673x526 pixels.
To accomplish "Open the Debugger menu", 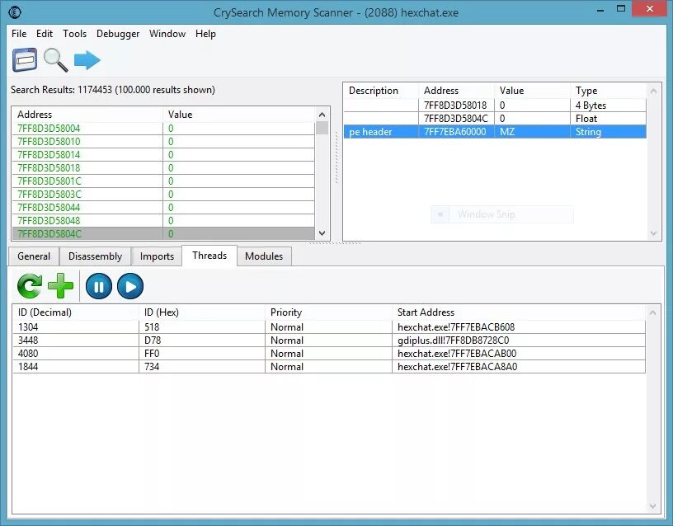I will pyautogui.click(x=118, y=34).
